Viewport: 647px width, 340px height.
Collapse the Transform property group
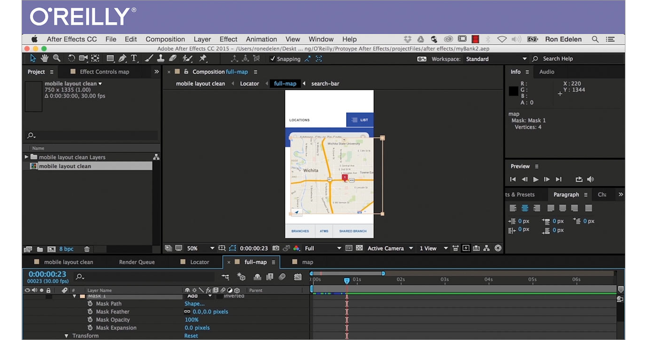(x=67, y=336)
